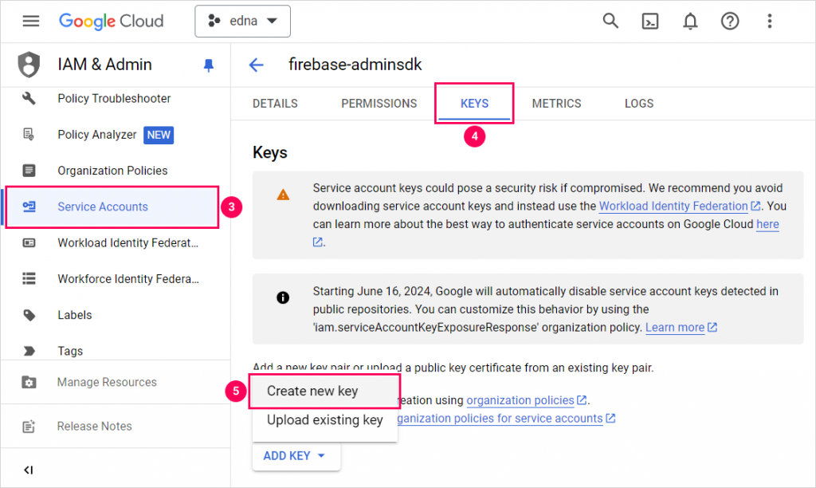The image size is (816, 488).
Task: Open the three-dot more options menu
Action: (x=769, y=22)
